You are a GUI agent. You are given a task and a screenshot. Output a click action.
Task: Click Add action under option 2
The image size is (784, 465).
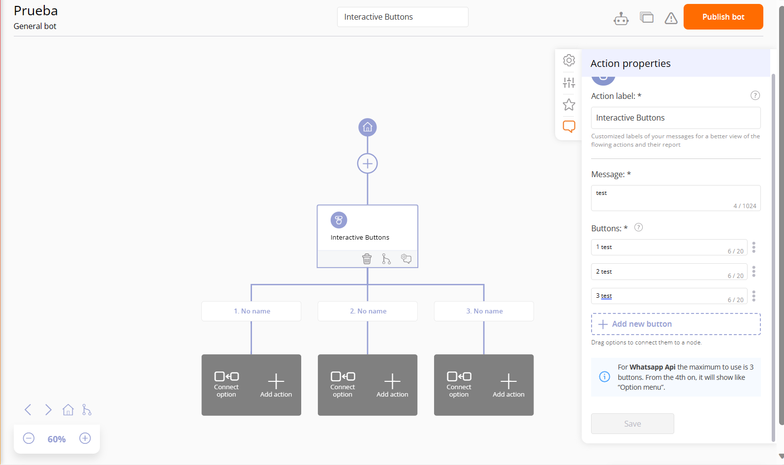click(392, 385)
